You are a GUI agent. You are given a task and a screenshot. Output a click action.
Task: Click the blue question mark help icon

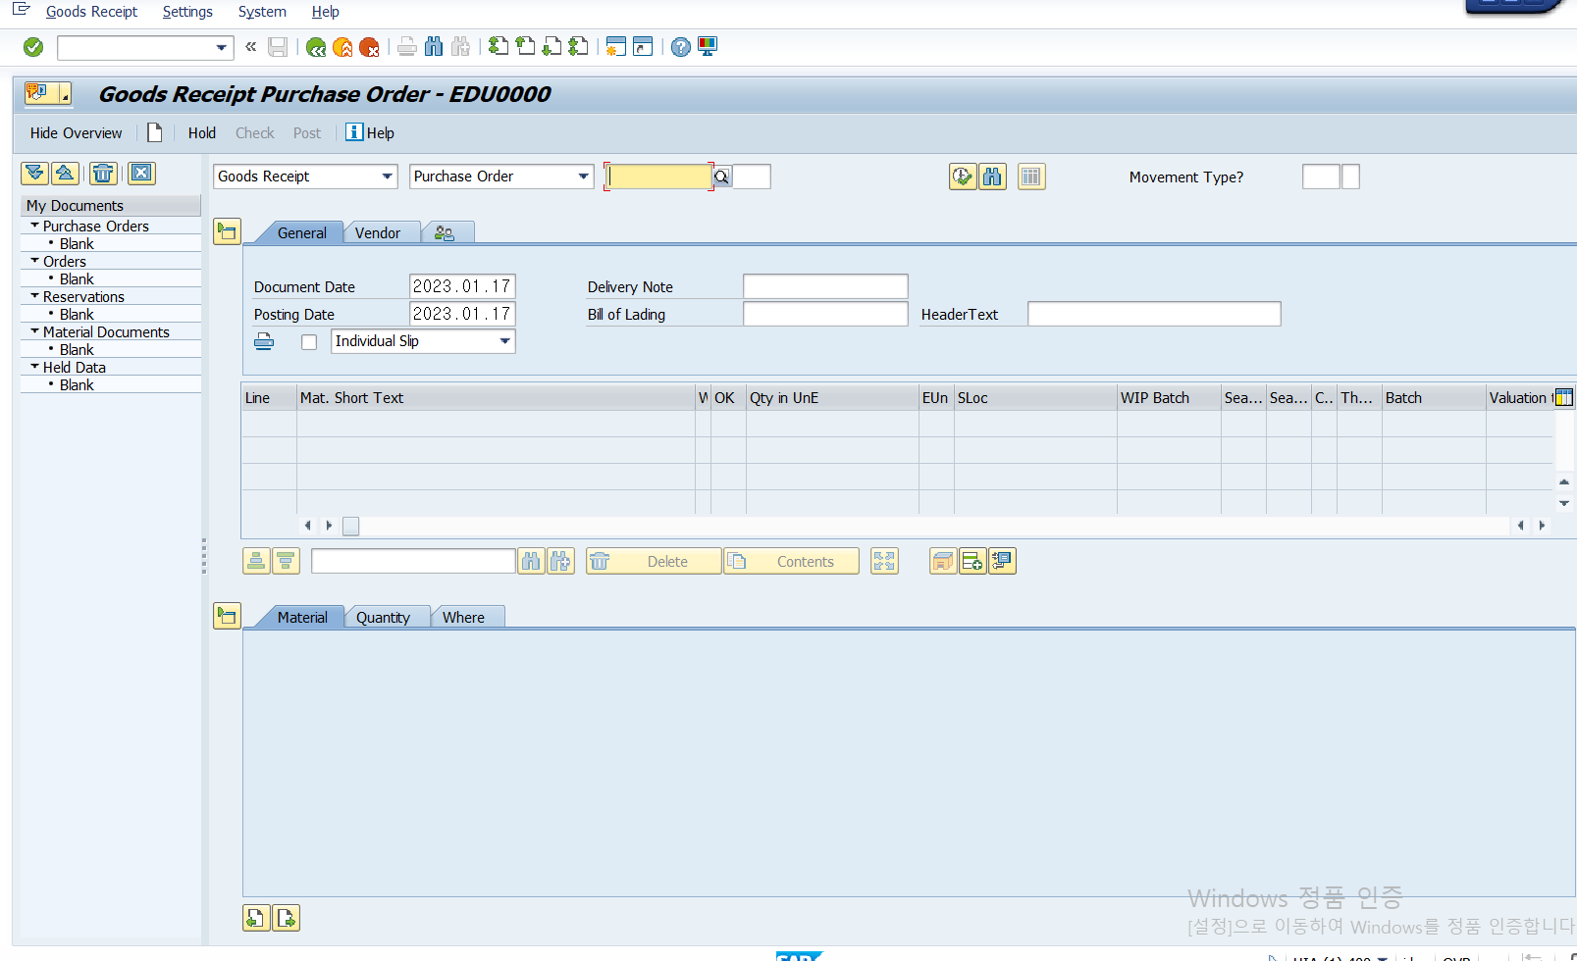[x=681, y=47]
